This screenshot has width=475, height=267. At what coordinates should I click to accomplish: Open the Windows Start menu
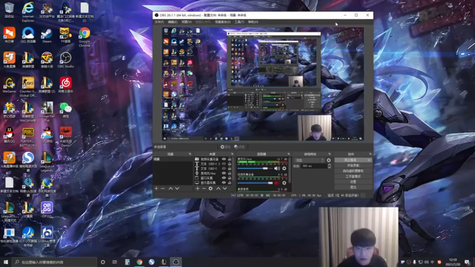6,262
